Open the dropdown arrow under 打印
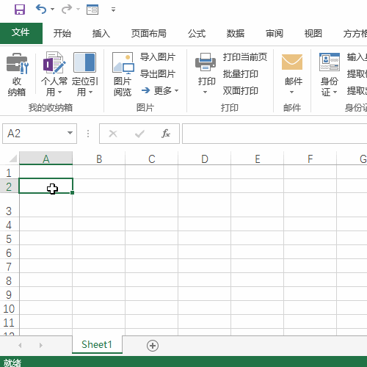The height and width of the screenshot is (367, 367). click(x=206, y=92)
